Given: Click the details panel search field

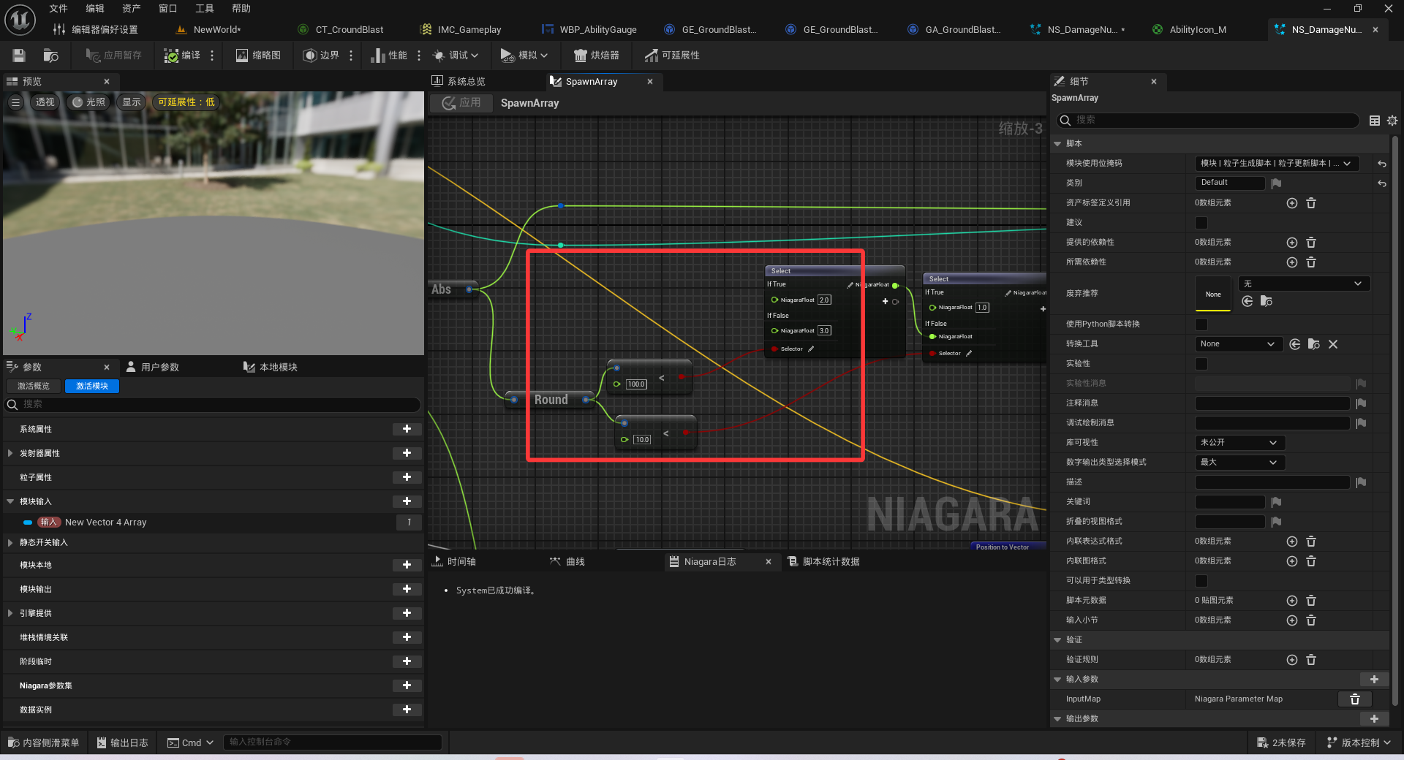Looking at the screenshot, I should click(1207, 120).
